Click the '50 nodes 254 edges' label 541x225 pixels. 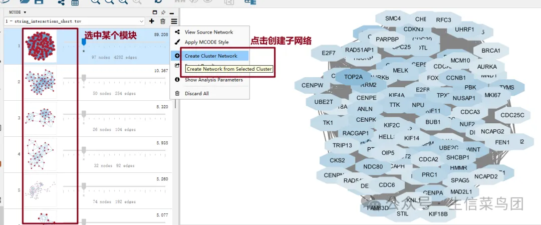pos(114,94)
